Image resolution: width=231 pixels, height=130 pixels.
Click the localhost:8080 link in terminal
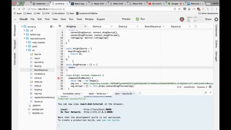coord(98,109)
